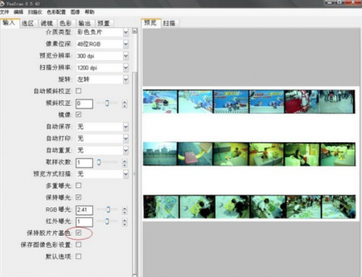This screenshot has width=362, height=277.
Task: Open the 文件 menu
Action: coord(4,12)
